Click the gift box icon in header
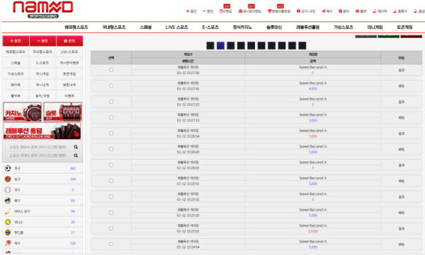 (357, 11)
